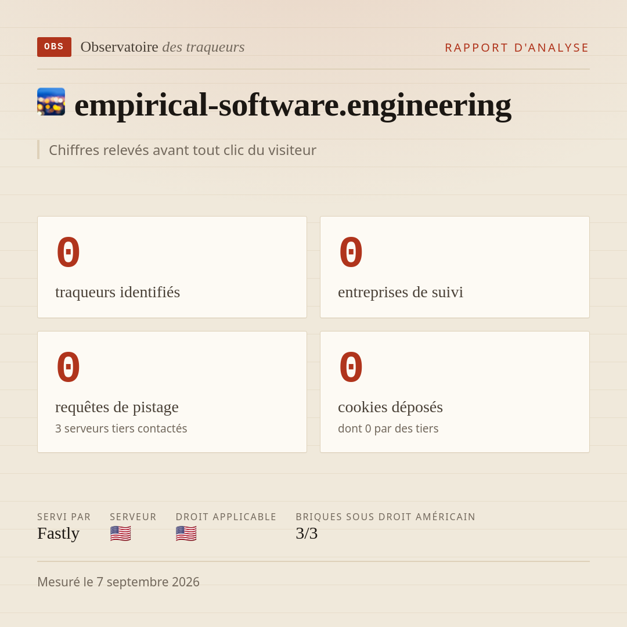Click the US flag under SERVEUR
This screenshot has width=627, height=627.
[x=120, y=534]
